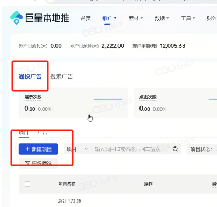Click the 账户日消耗(元) label
Image resolution: width=217 pixels, height=207 pixels.
click(x=33, y=46)
